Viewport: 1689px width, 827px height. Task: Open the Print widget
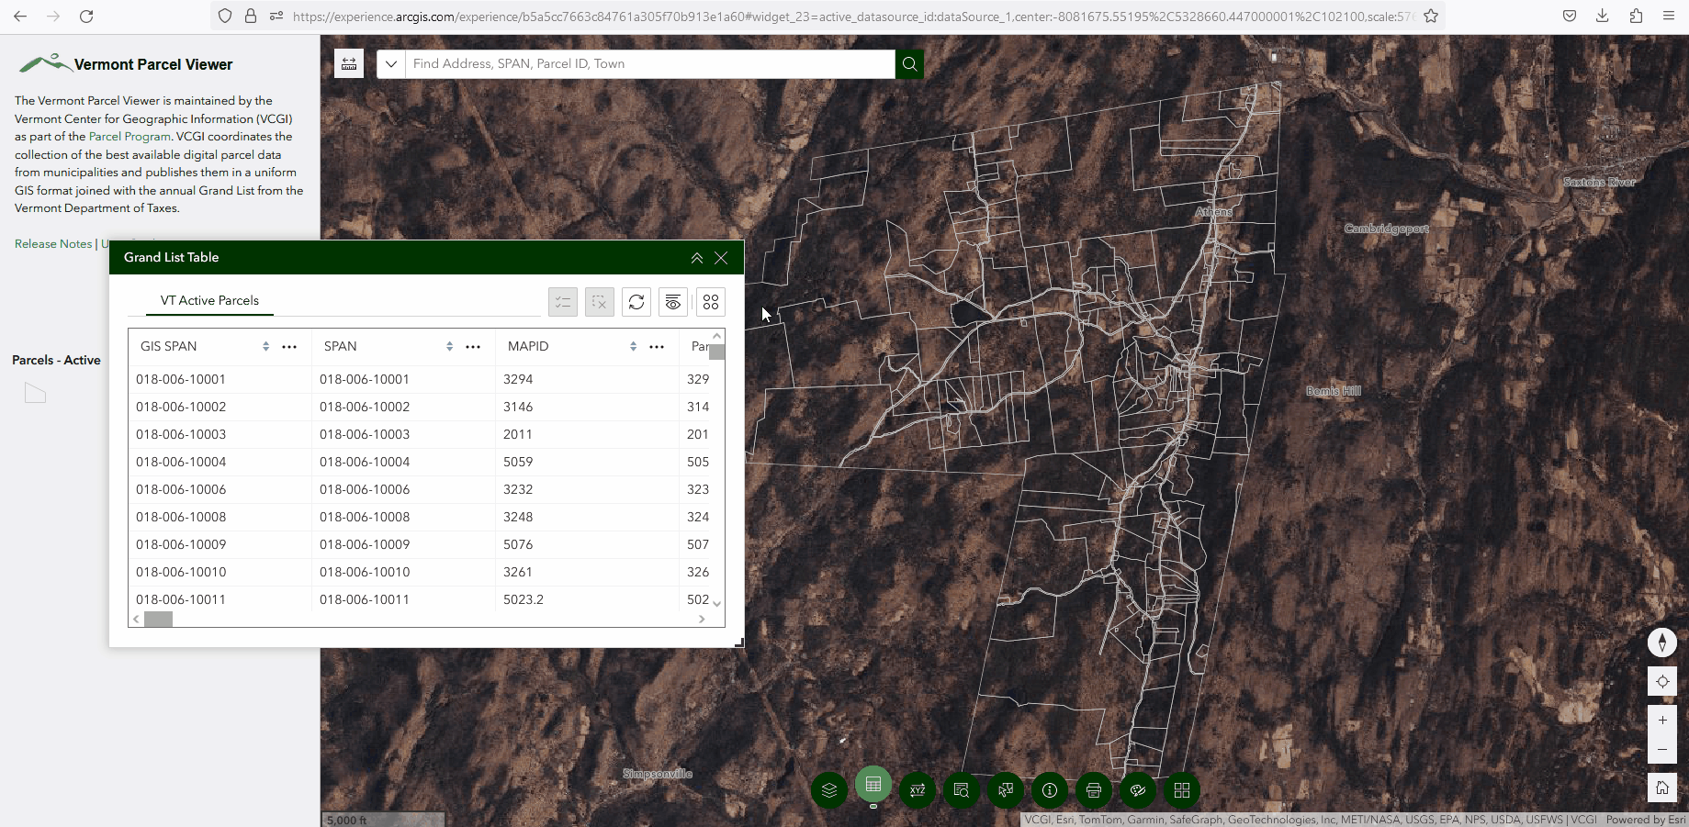click(x=1093, y=790)
